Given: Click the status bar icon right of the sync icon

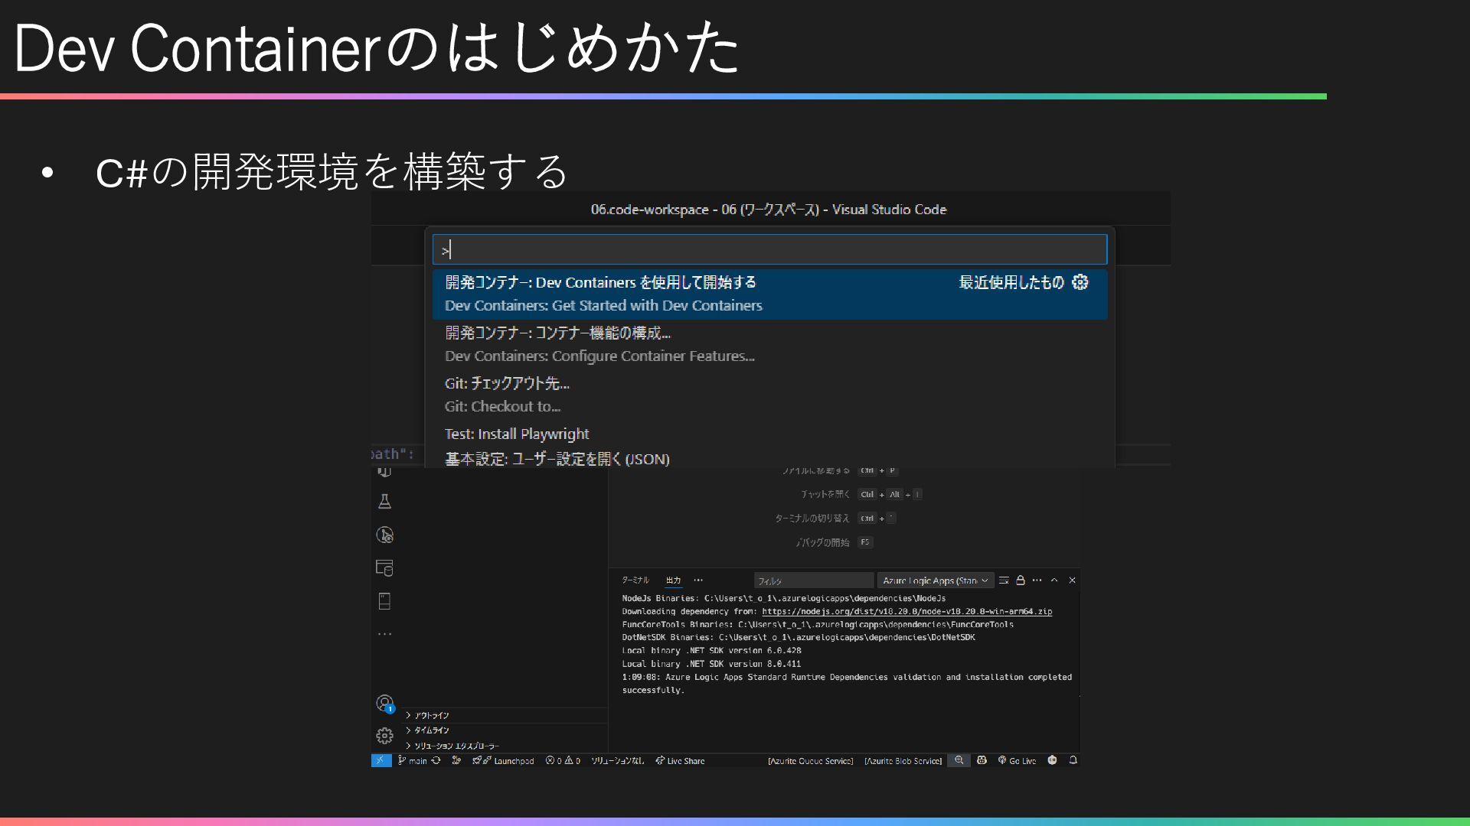Looking at the screenshot, I should click(x=456, y=760).
